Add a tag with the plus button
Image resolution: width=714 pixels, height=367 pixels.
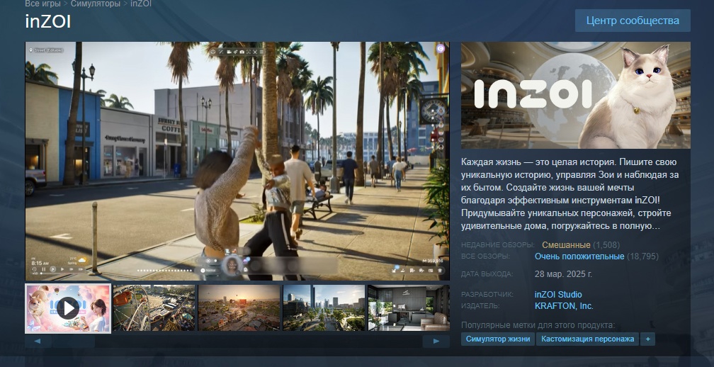coord(647,339)
